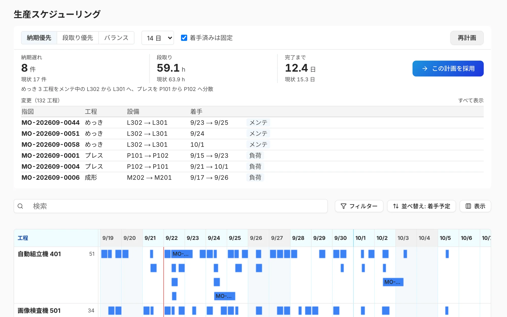Select the MO-202609-0044 row
The width and height of the screenshot is (507, 317).
pyautogui.click(x=252, y=122)
